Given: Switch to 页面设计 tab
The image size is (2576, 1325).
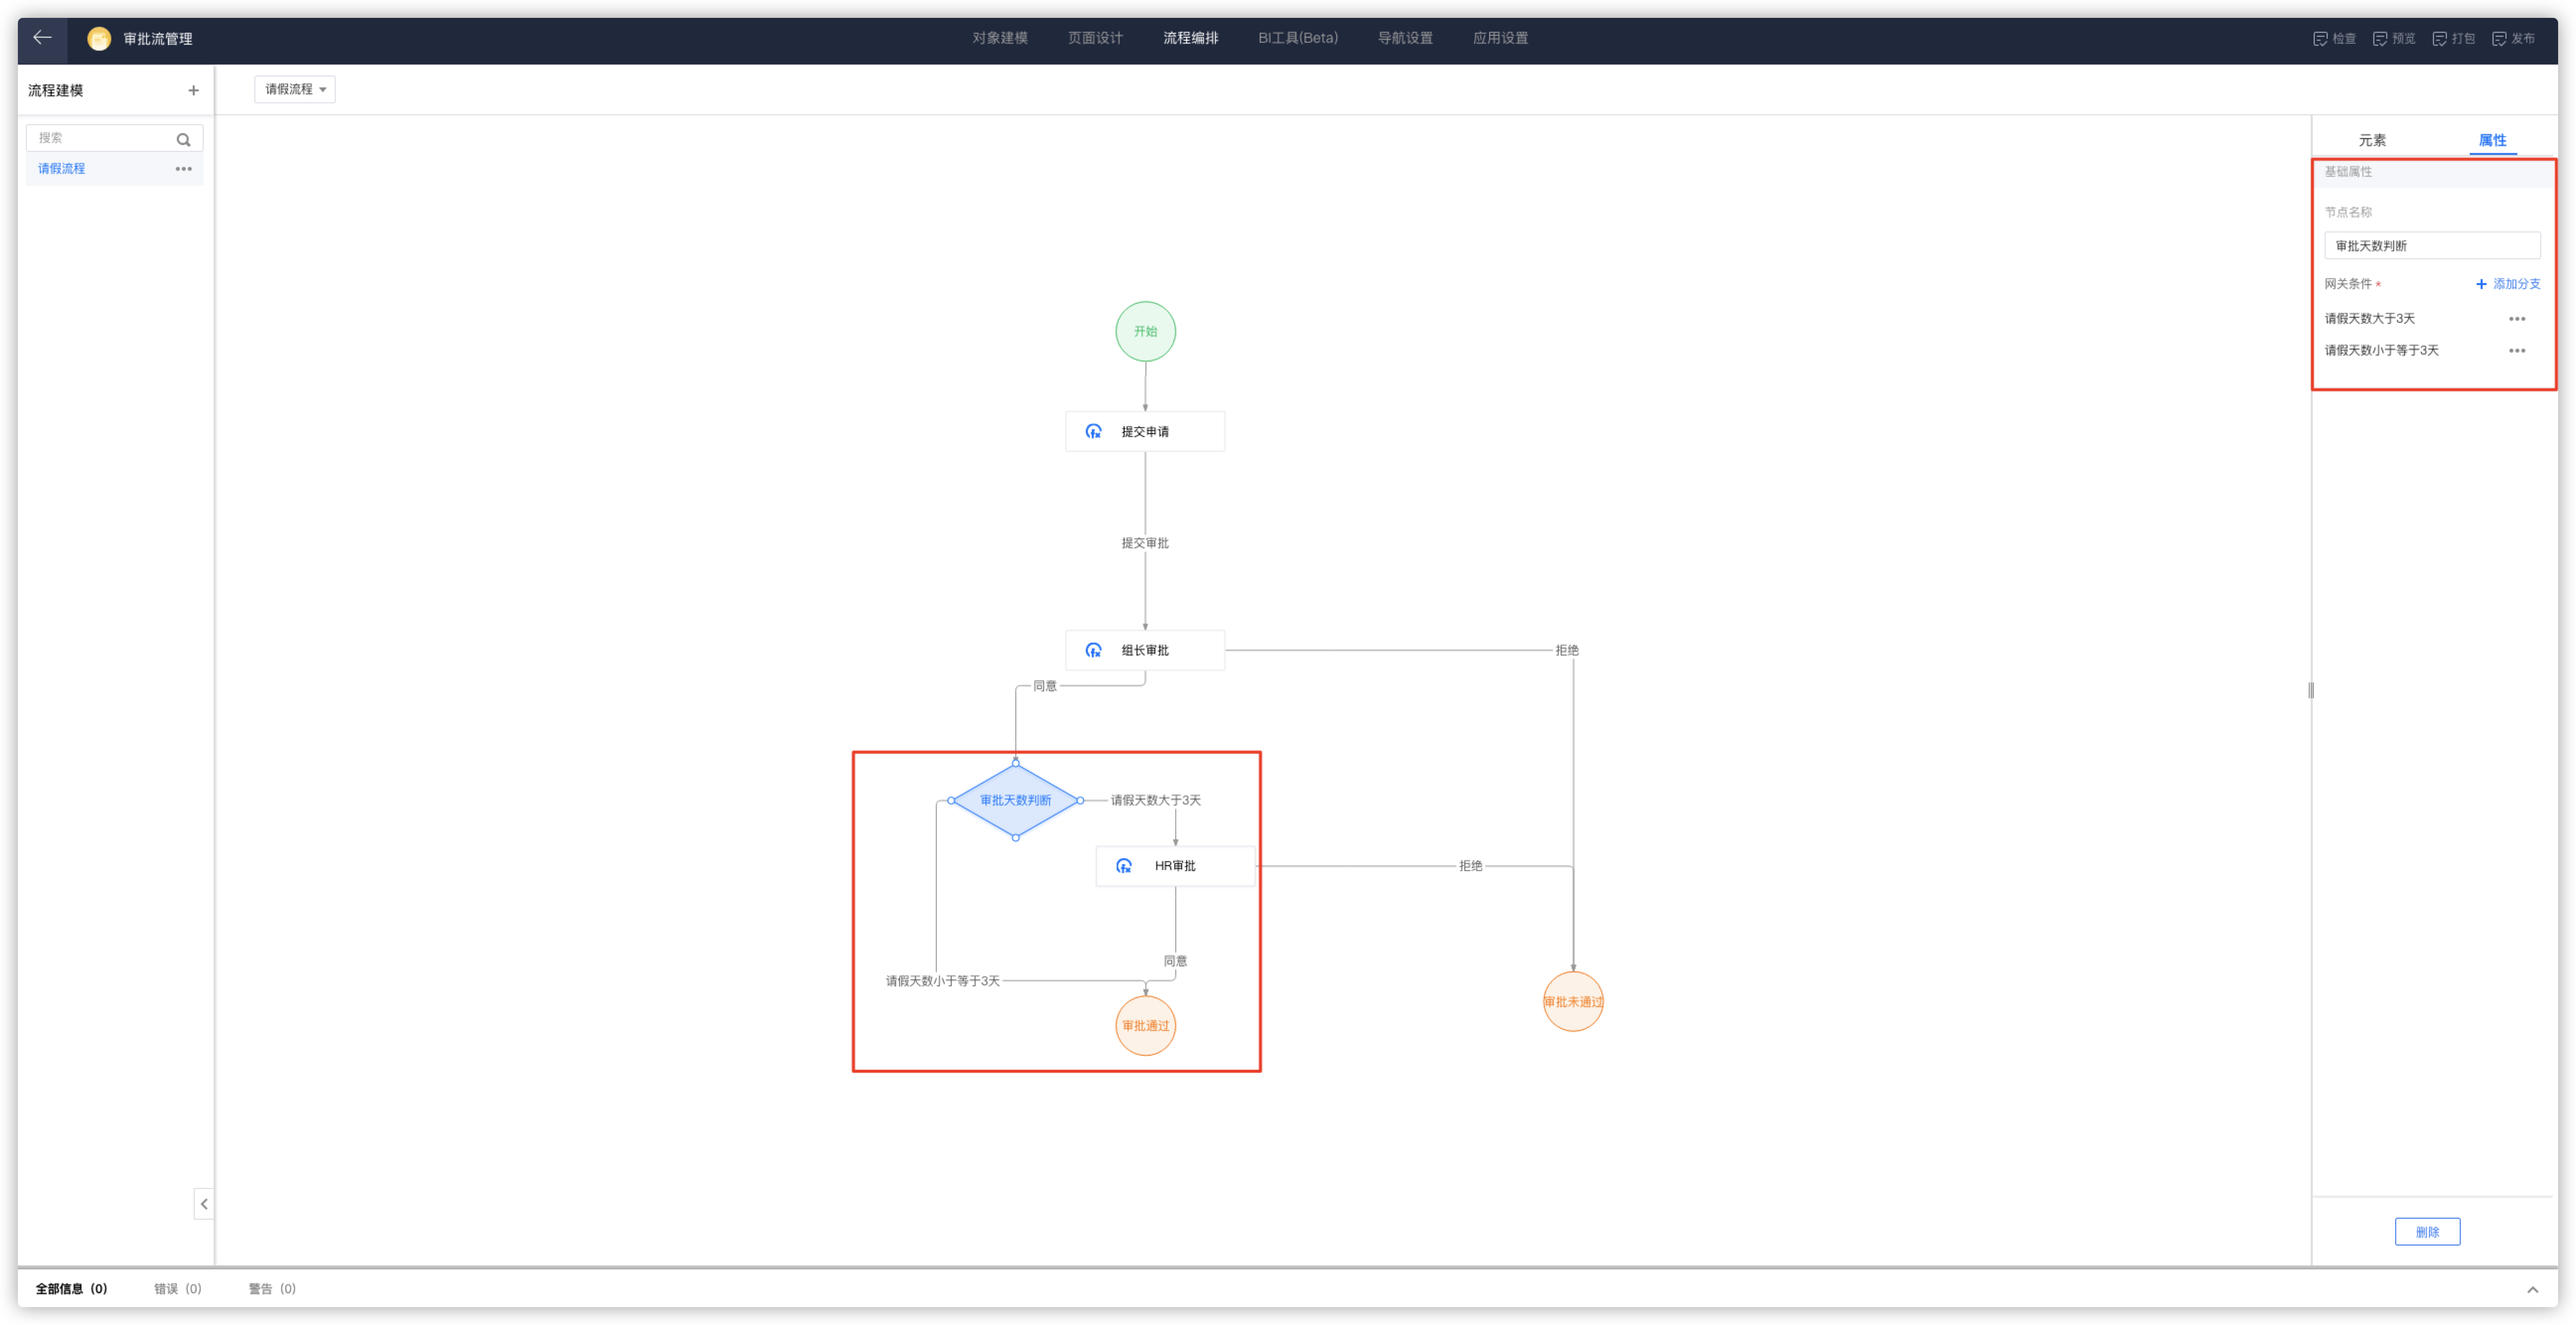Looking at the screenshot, I should (1095, 38).
